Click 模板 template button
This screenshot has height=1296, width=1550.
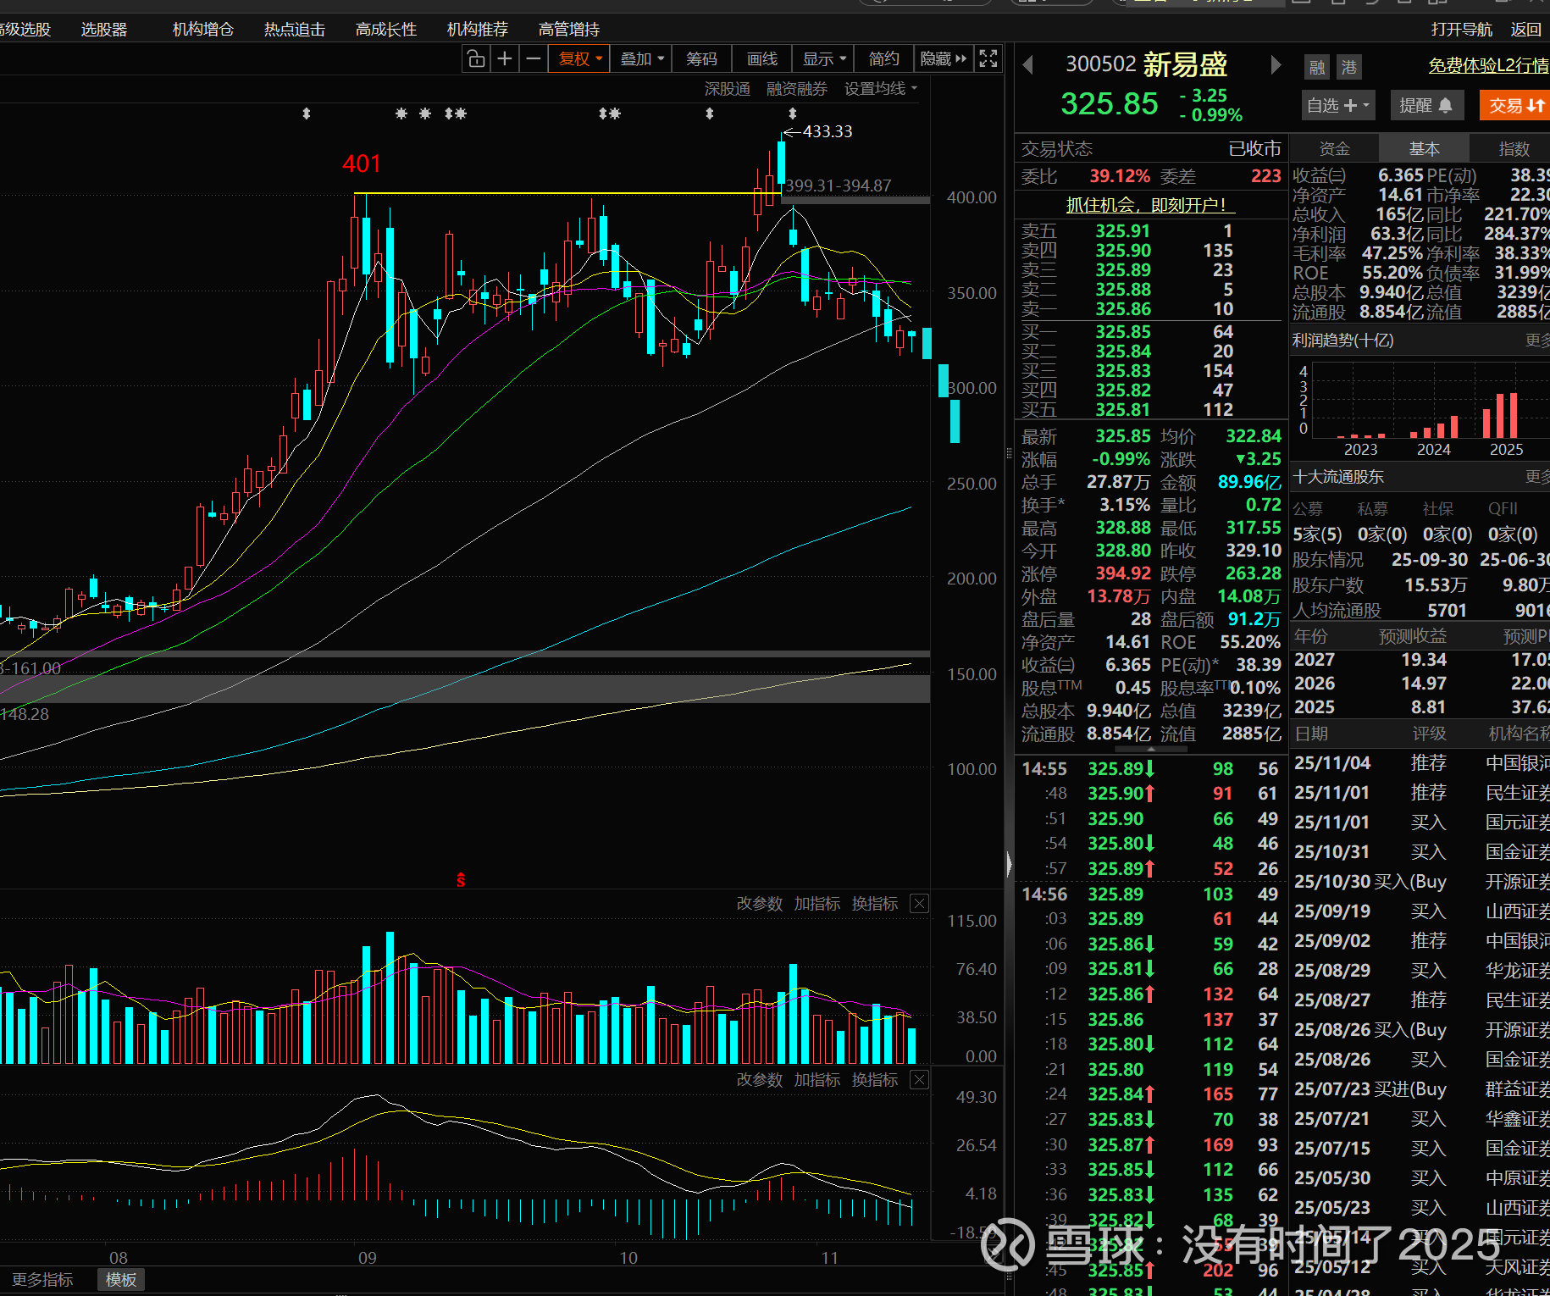(121, 1279)
